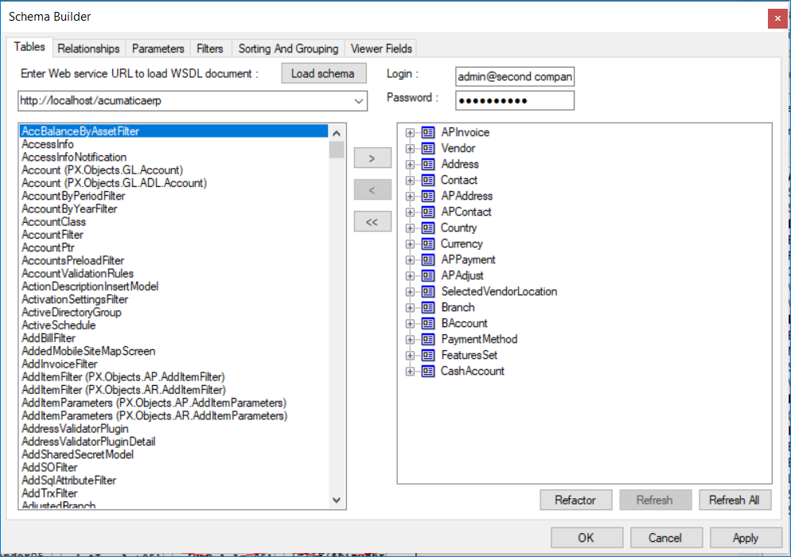Apply the schema changes
This screenshot has height=557, width=791.
746,538
